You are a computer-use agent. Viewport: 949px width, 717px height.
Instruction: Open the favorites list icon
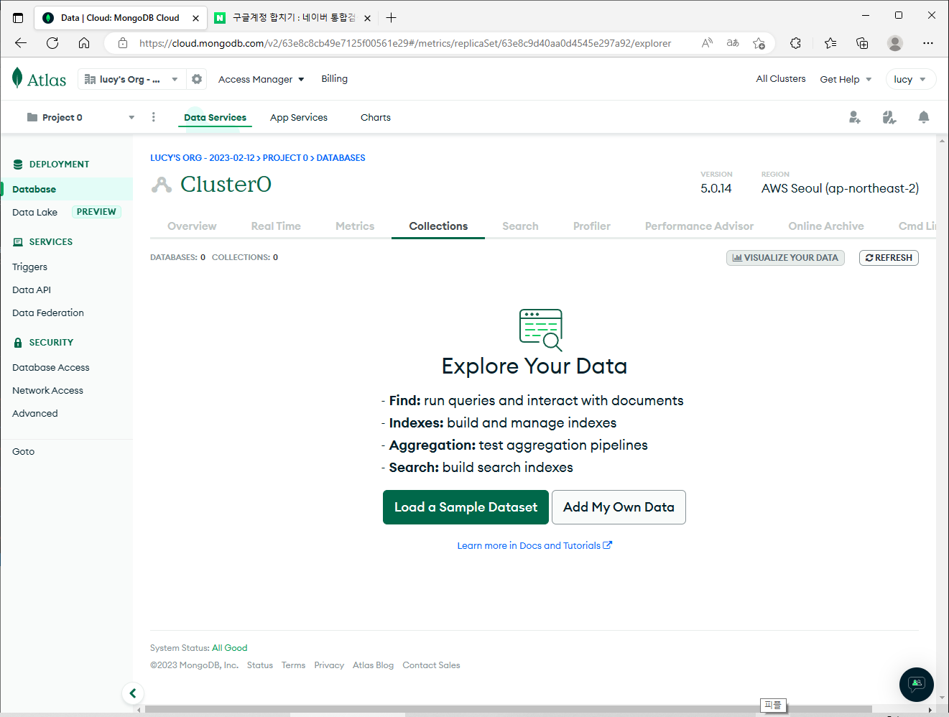[x=830, y=43]
